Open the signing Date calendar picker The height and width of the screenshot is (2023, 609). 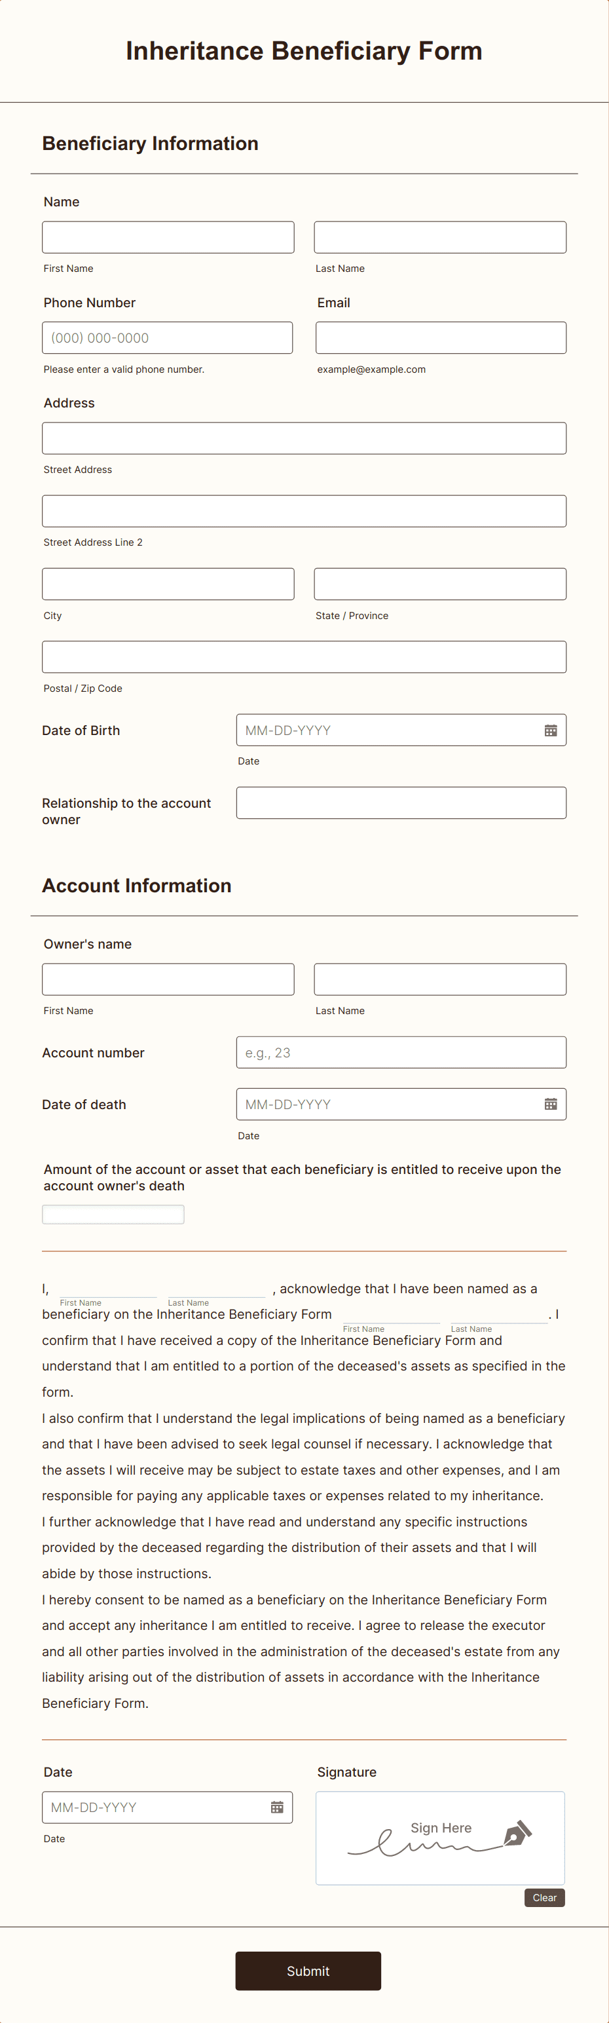(x=278, y=1807)
